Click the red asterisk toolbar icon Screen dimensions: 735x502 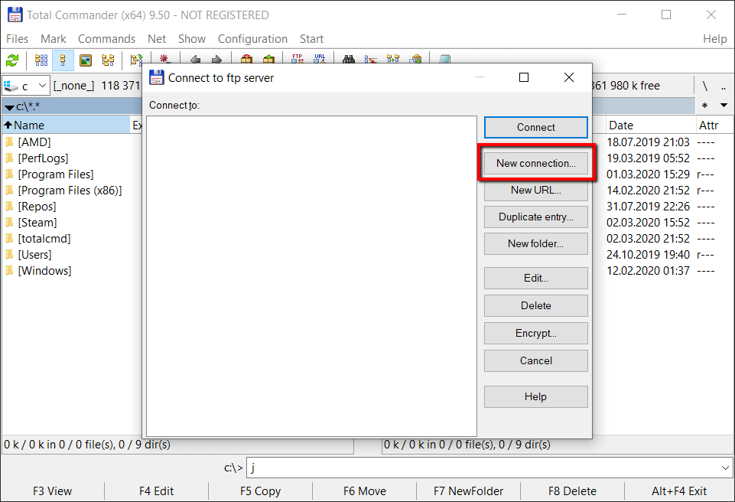tap(164, 59)
